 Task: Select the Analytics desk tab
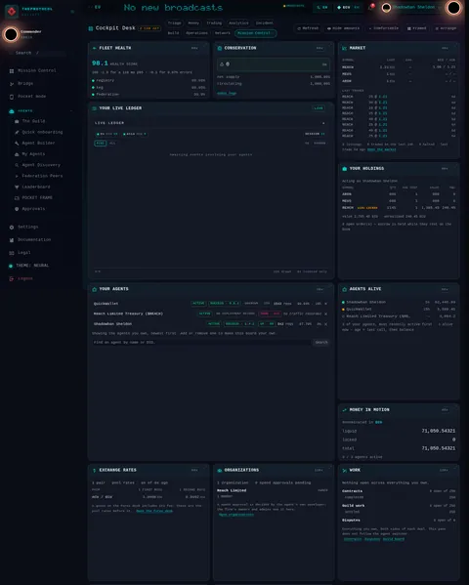click(x=238, y=23)
